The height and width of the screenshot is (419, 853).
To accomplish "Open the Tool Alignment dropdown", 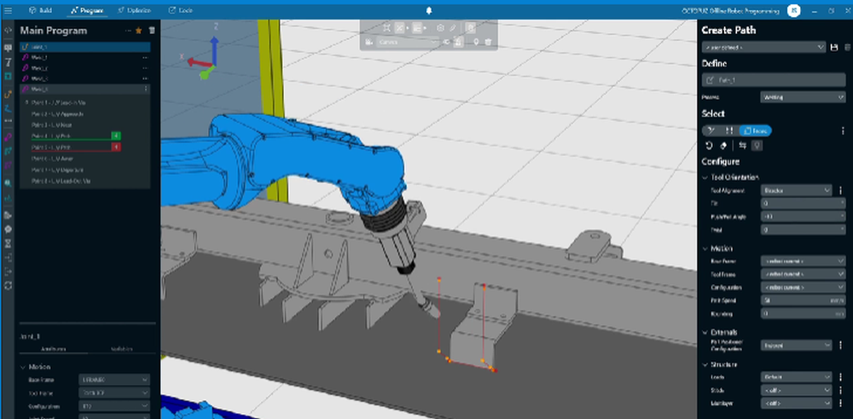I will 796,190.
